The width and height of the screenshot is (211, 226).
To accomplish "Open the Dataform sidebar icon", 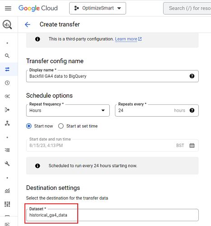I will click(7, 110).
